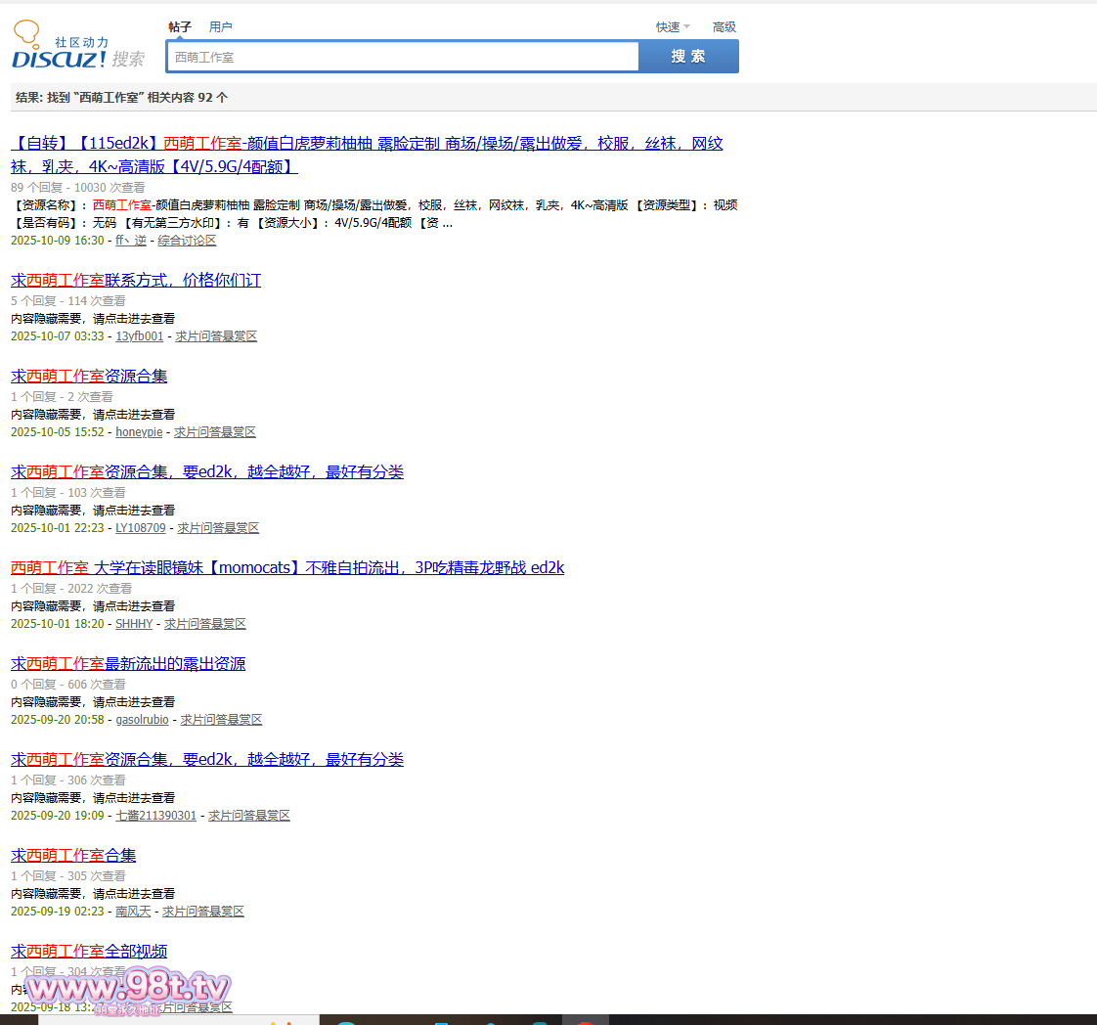Screen dimensions: 1097x1025
Task: Open gasolrubio's profile link
Action: pyautogui.click(x=142, y=720)
